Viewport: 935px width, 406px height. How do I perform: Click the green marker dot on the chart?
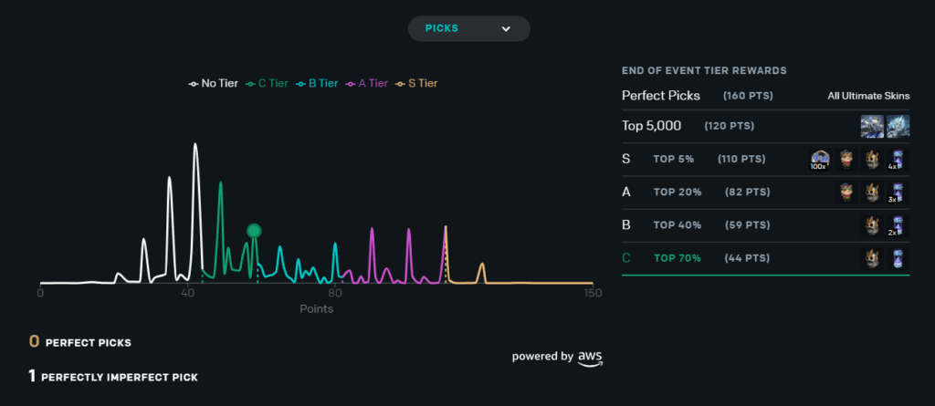254,231
